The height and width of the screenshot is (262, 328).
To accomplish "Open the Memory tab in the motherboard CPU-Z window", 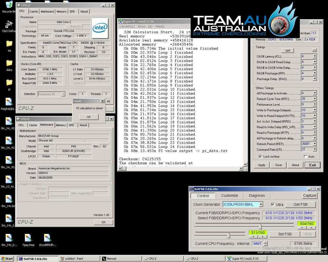I will click(61, 125).
